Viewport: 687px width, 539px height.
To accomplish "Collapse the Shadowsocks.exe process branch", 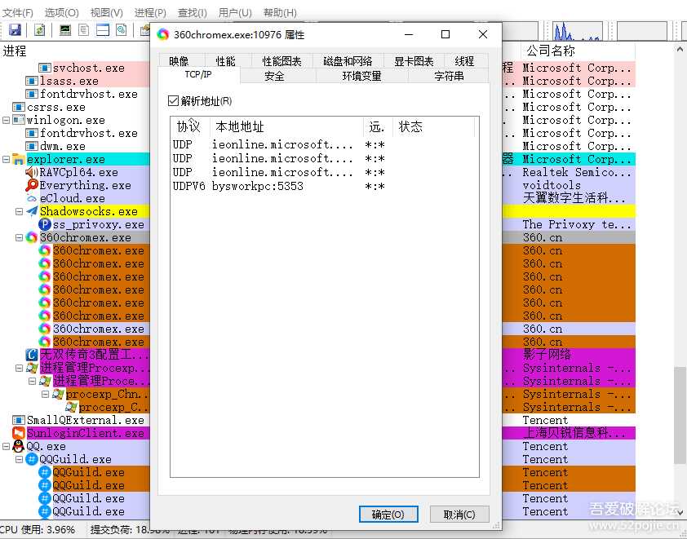I will click(x=20, y=211).
